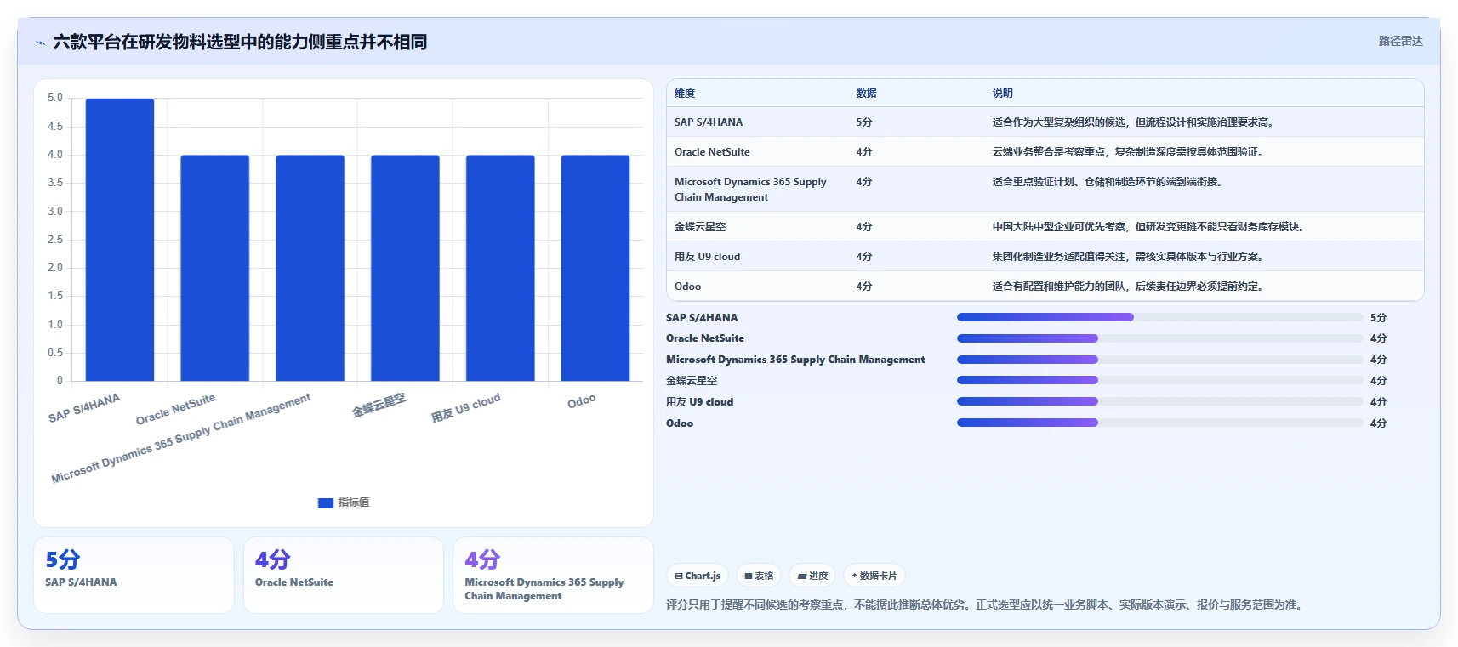Click the SAP S/4HANA progress bar

[x=1160, y=317]
